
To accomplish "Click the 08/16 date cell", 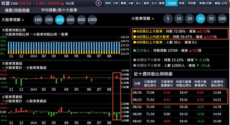I will point(137,107).
